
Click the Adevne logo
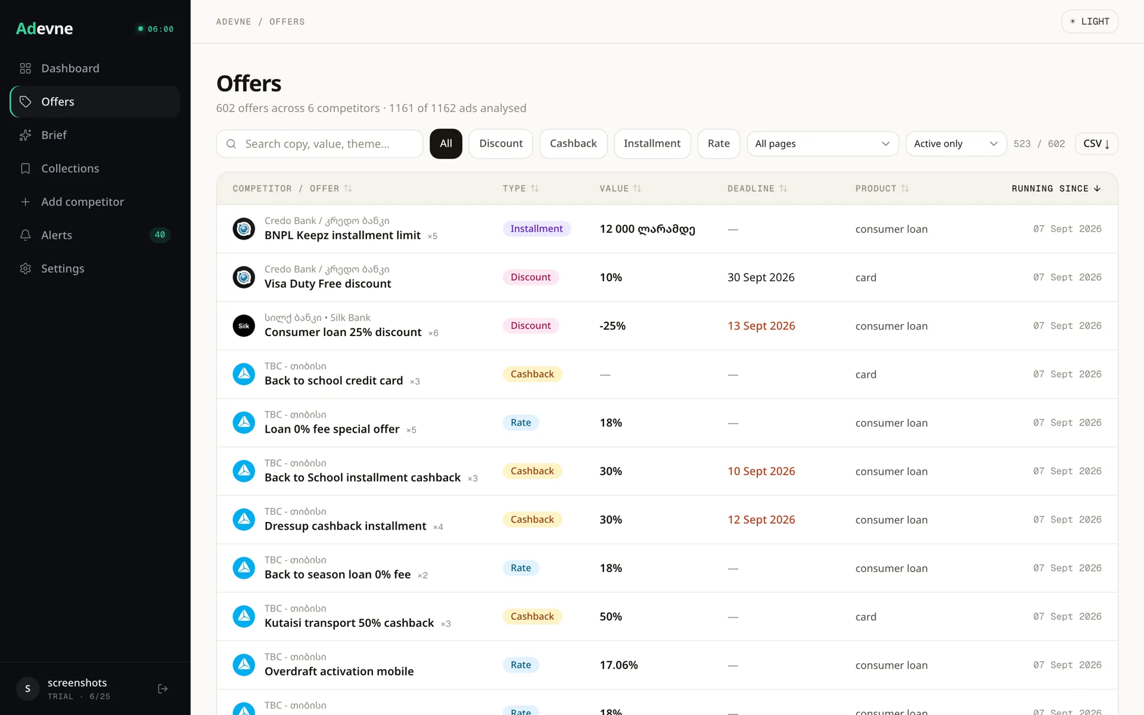[44, 29]
